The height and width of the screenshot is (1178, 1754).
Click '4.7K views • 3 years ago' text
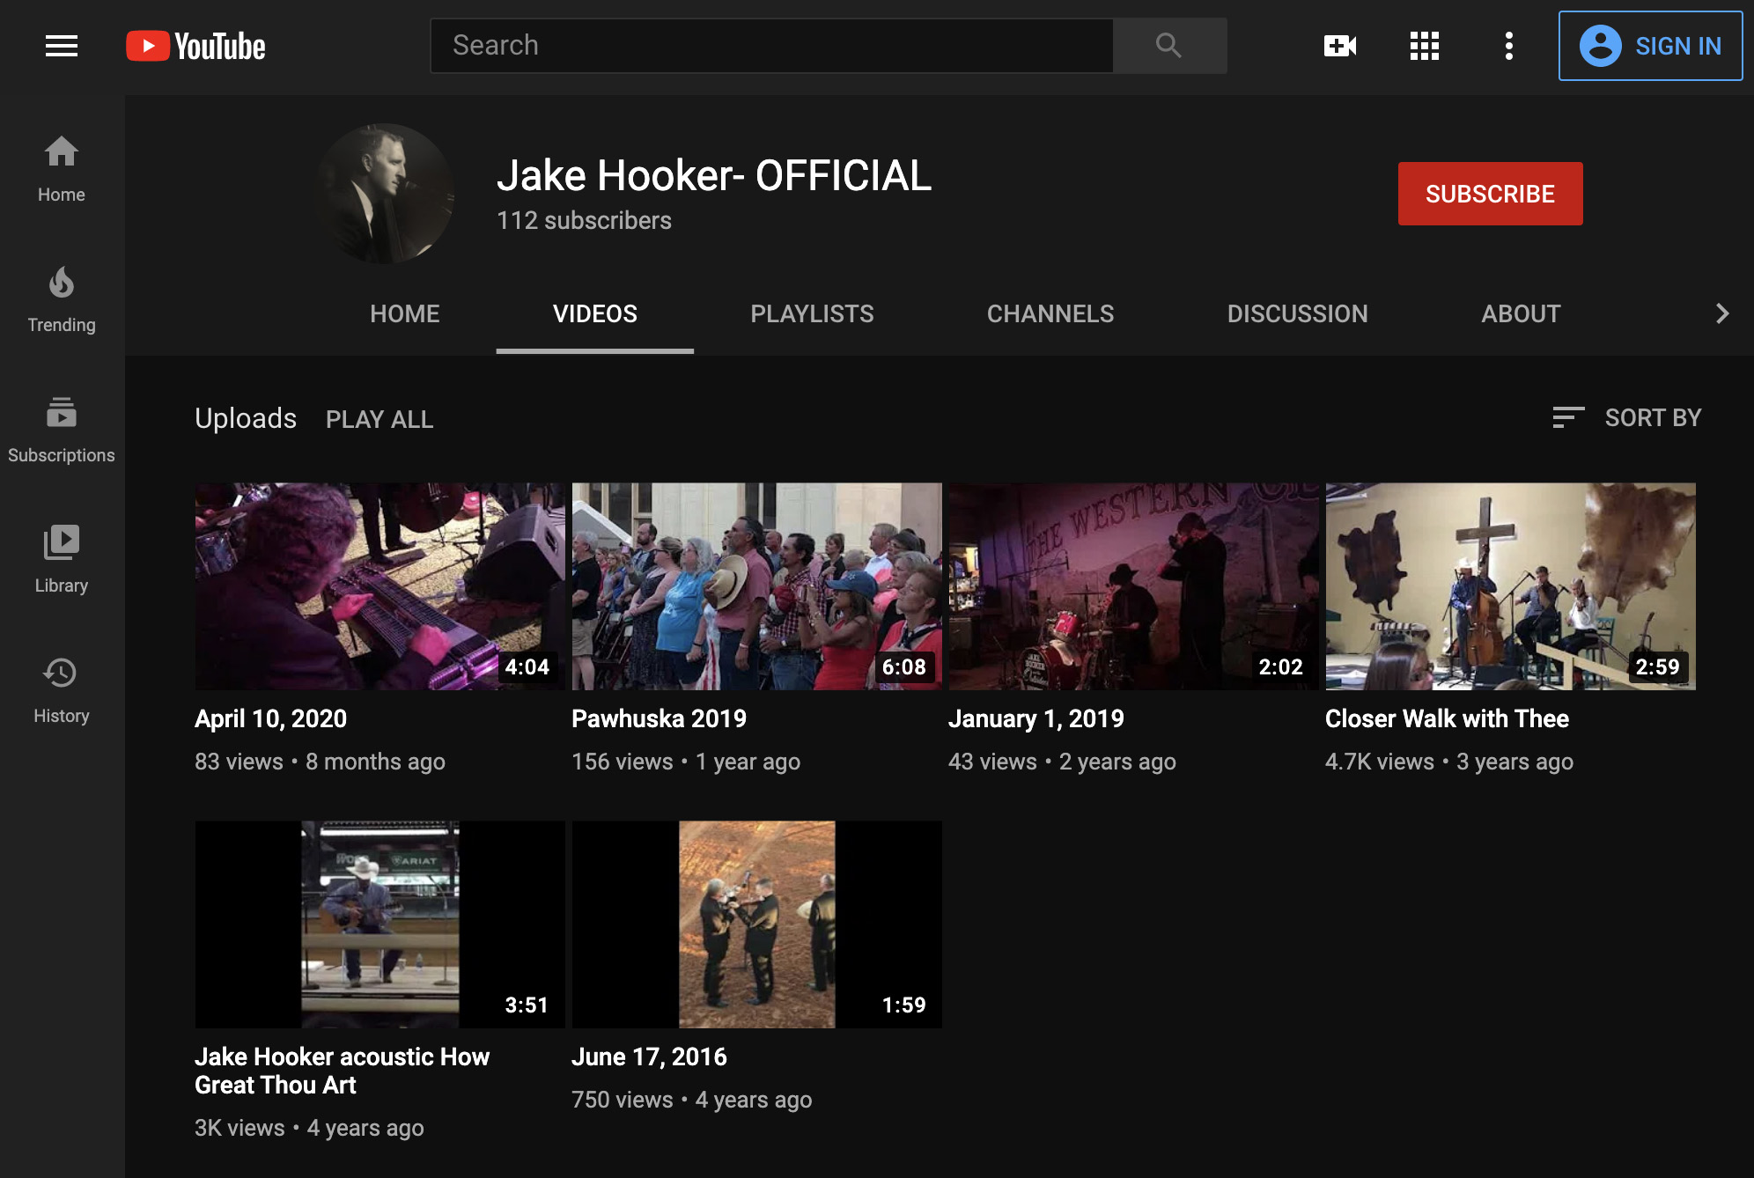(1449, 762)
